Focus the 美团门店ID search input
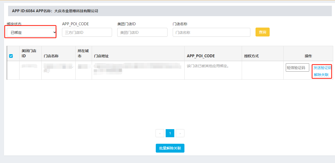 pyautogui.click(x=142, y=33)
